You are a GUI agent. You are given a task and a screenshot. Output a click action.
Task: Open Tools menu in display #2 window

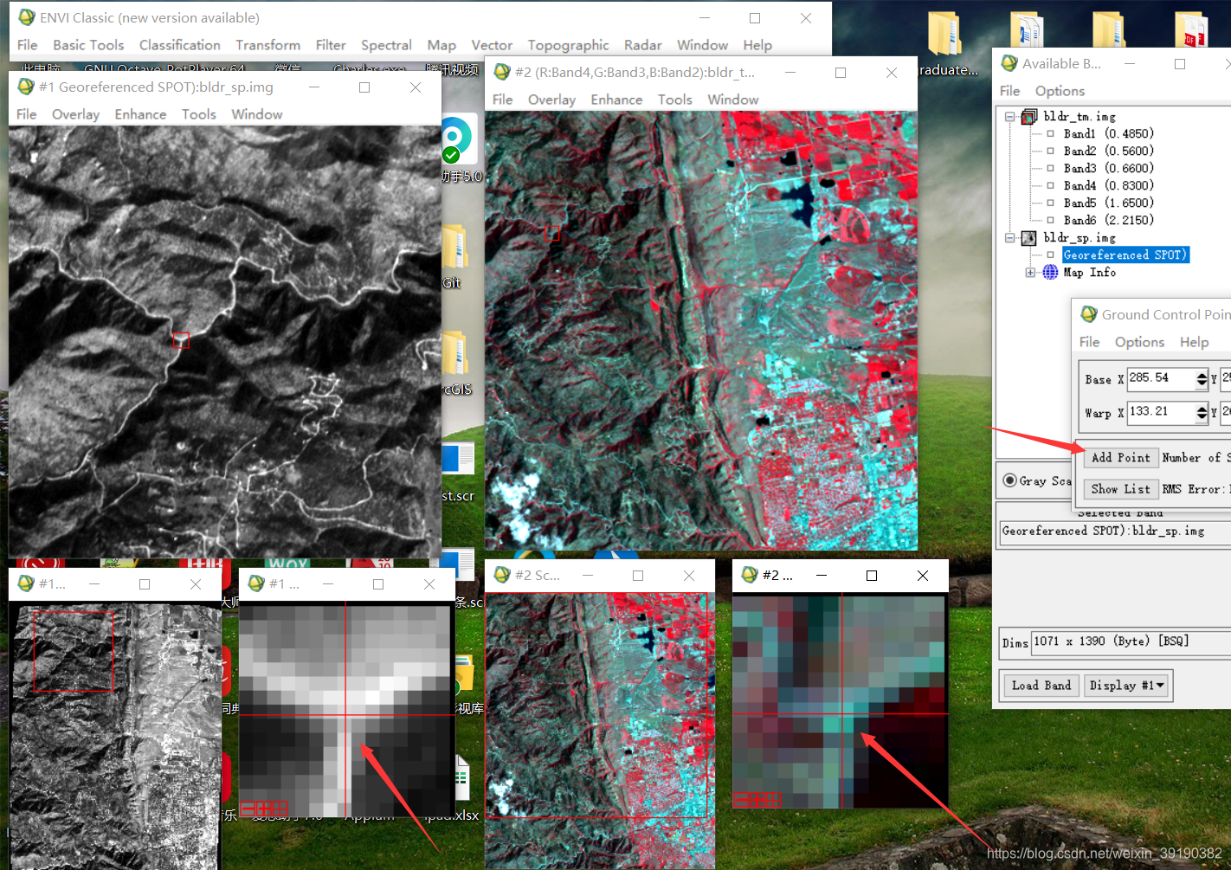674,100
